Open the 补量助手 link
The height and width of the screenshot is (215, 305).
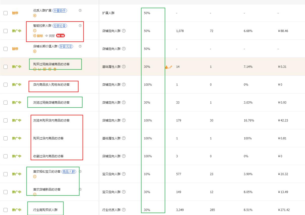(60, 11)
